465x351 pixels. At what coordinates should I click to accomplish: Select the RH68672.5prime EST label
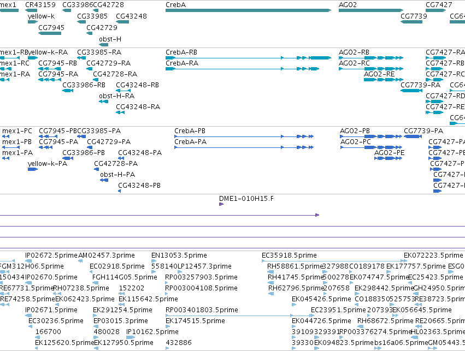pos(385,321)
